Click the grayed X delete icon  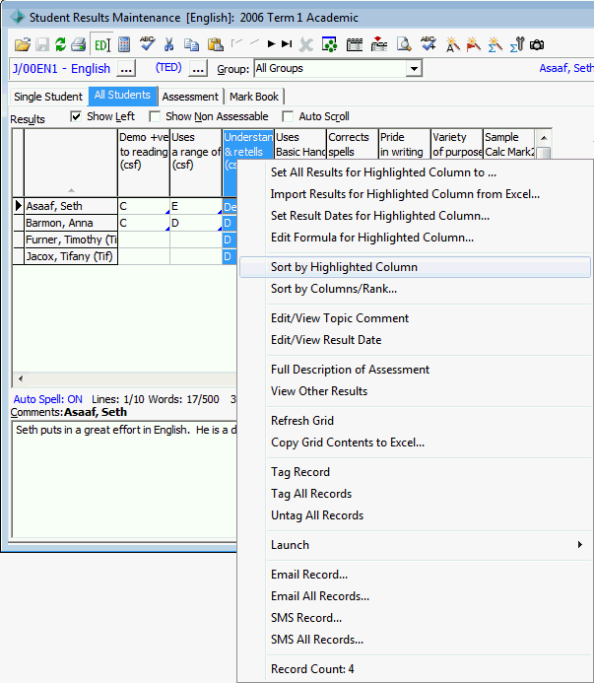click(306, 44)
